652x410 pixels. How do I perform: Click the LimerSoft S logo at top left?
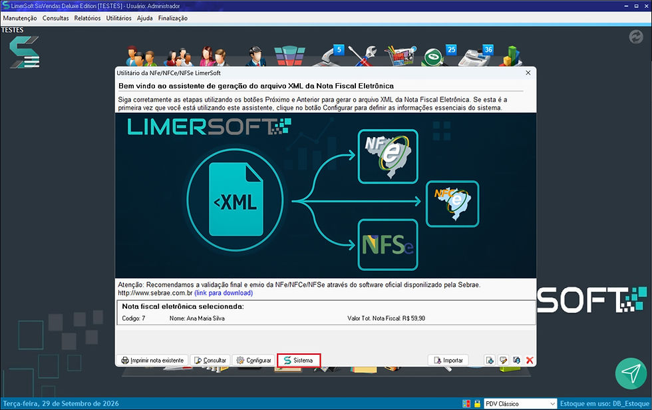point(25,52)
